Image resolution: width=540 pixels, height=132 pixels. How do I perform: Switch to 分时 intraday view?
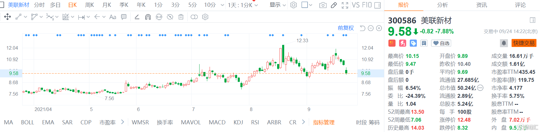tap(39, 5)
